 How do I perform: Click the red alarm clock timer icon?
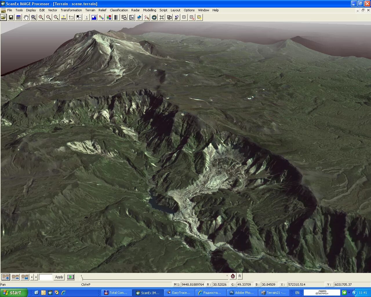click(x=233, y=276)
